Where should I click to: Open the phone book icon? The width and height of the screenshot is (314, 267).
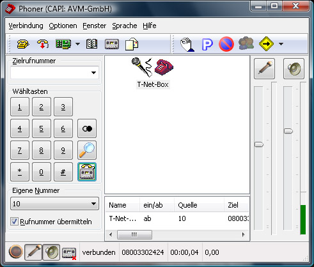pos(92,44)
